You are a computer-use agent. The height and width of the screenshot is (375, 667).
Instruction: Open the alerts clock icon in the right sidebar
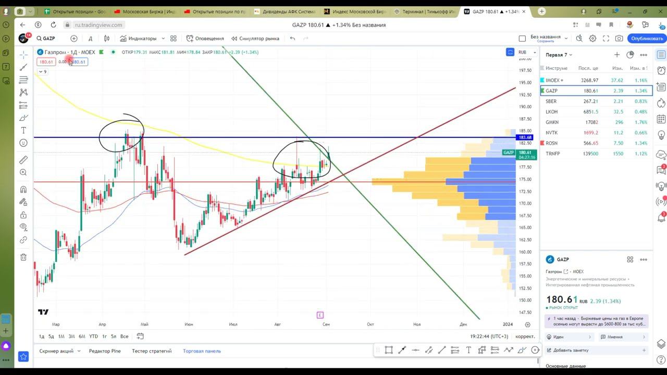(661, 71)
